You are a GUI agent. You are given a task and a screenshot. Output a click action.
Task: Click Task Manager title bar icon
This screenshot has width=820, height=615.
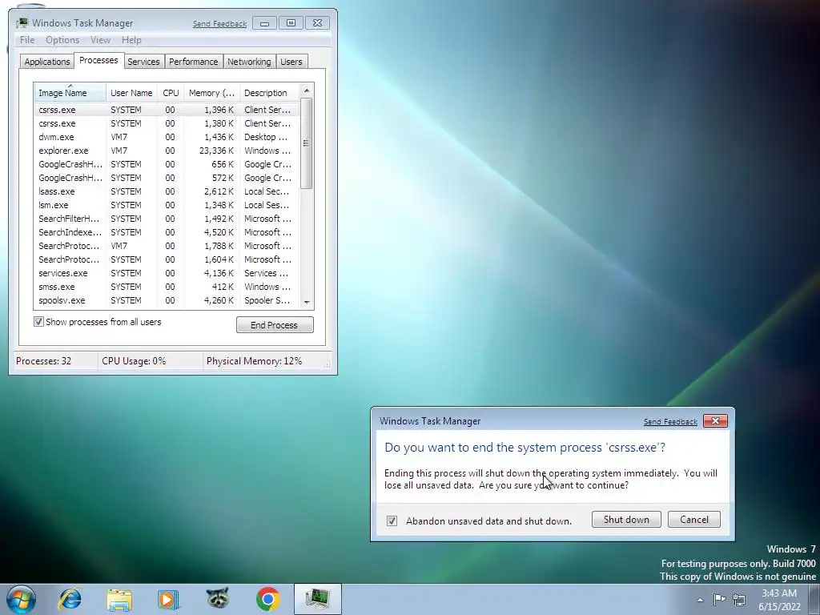point(22,23)
